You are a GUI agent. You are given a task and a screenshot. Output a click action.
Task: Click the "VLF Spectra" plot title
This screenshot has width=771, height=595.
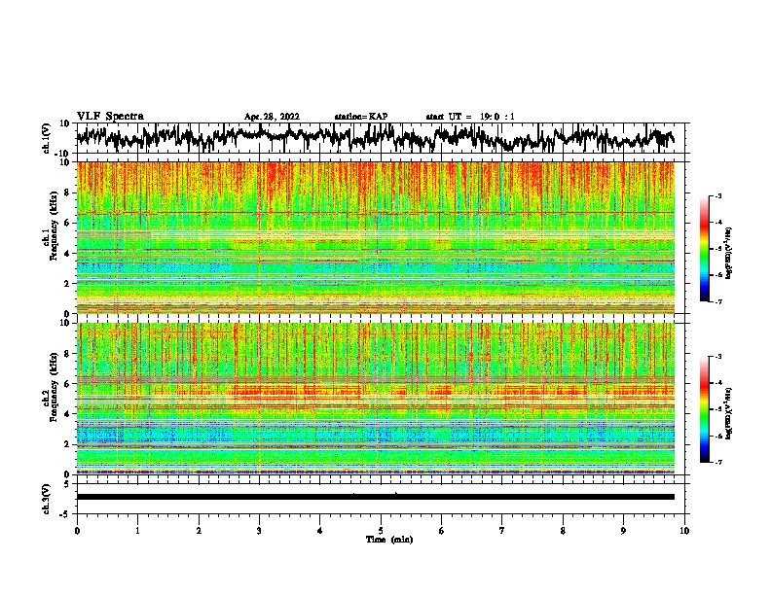click(x=110, y=117)
